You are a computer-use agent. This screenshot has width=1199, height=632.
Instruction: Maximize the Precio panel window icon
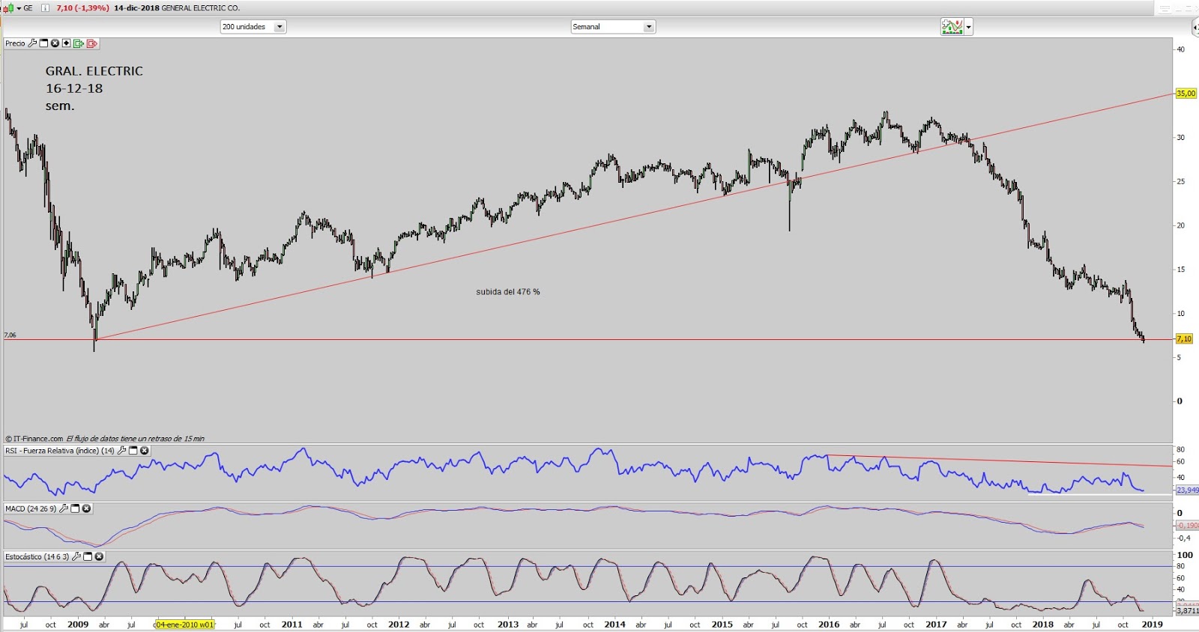[x=43, y=43]
